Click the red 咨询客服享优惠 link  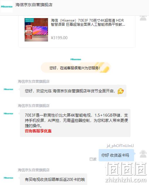point(38,131)
